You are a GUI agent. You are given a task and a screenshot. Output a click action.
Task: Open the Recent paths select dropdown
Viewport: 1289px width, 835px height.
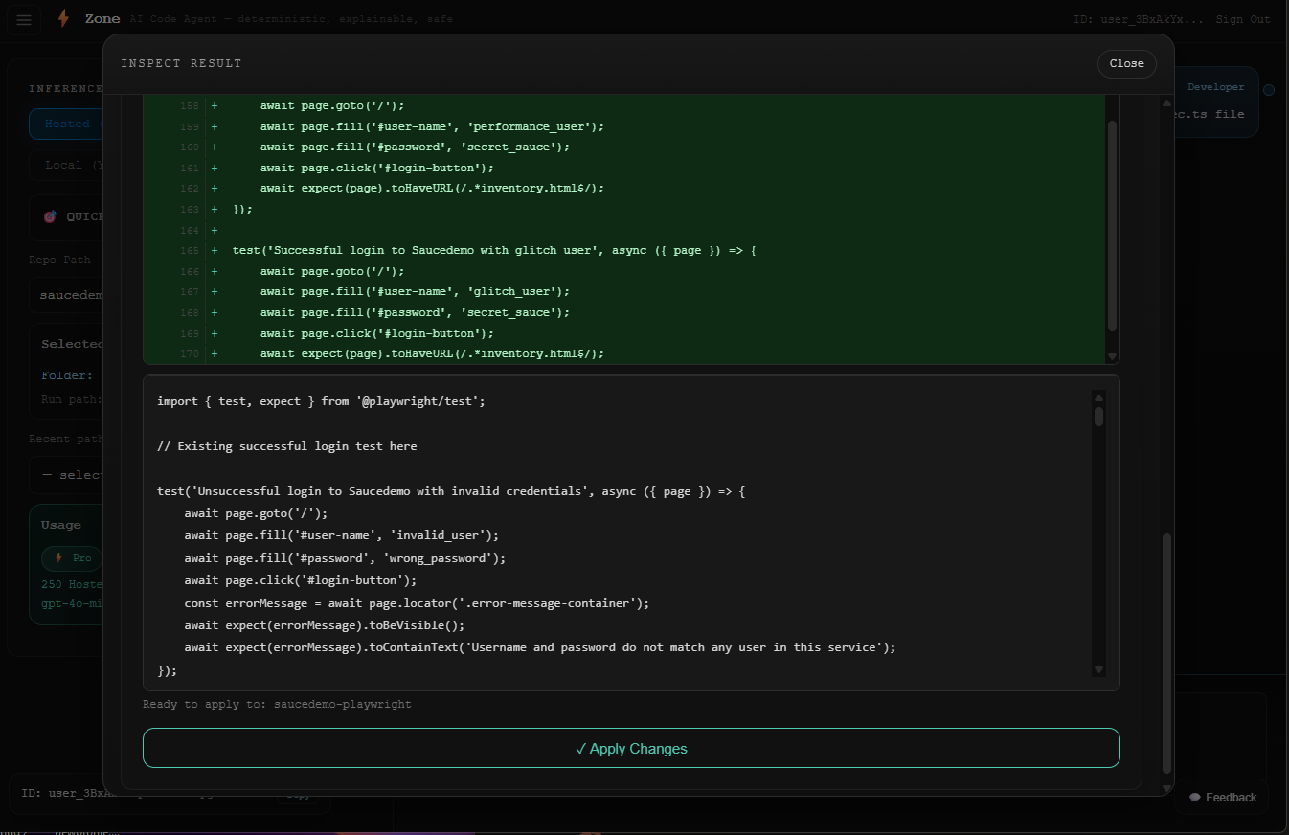[x=67, y=475]
